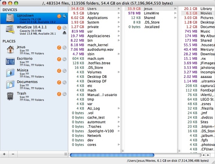Select the Music 745 MB row

tap(198, 31)
